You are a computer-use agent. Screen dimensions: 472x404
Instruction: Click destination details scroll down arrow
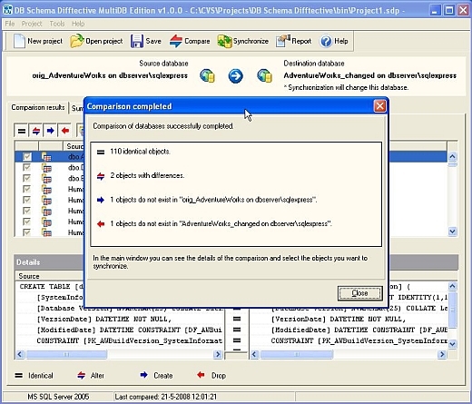tap(452, 344)
